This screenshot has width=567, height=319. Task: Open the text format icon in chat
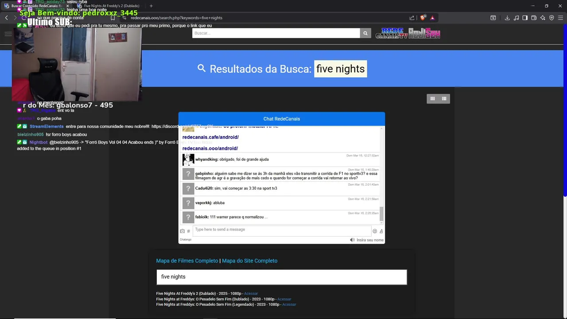pyautogui.click(x=381, y=231)
